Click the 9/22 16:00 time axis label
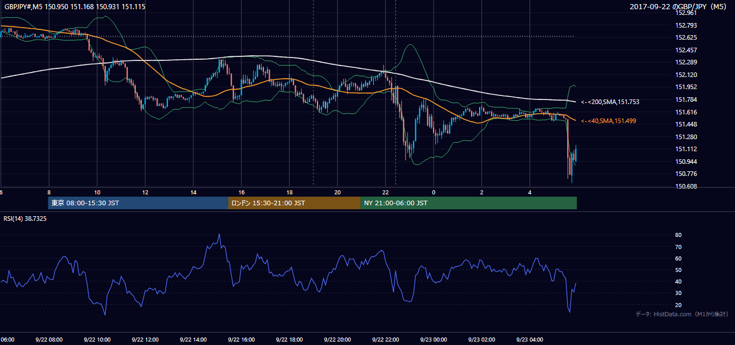The height and width of the screenshot is (345, 735). (241, 340)
